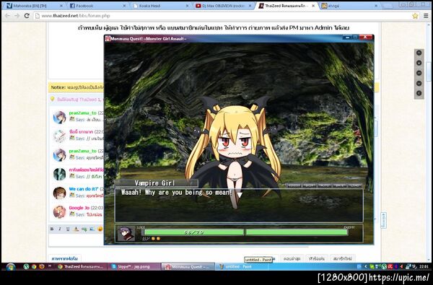Select Monmusu Quest in the taskbar
This screenshot has width=433, height=285.
[188, 267]
